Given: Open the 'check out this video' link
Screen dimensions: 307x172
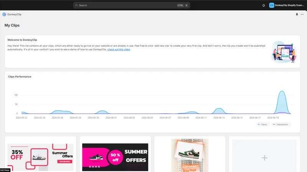Looking at the screenshot, I should click(x=119, y=50).
